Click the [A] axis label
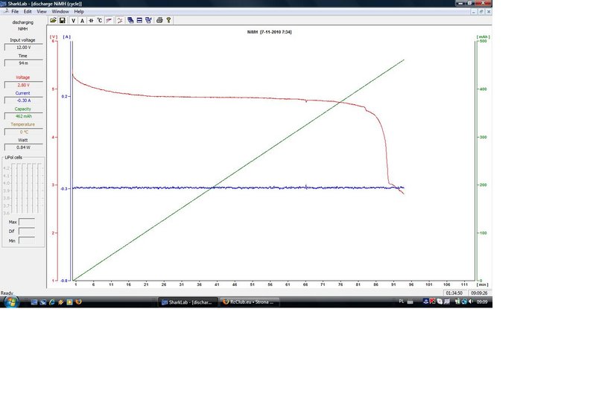Screen dimensions: 596x399 (x=66, y=36)
